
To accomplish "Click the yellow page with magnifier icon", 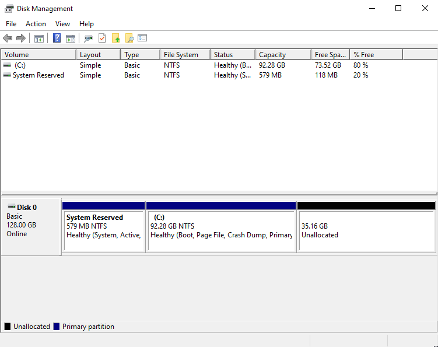I will point(129,38).
